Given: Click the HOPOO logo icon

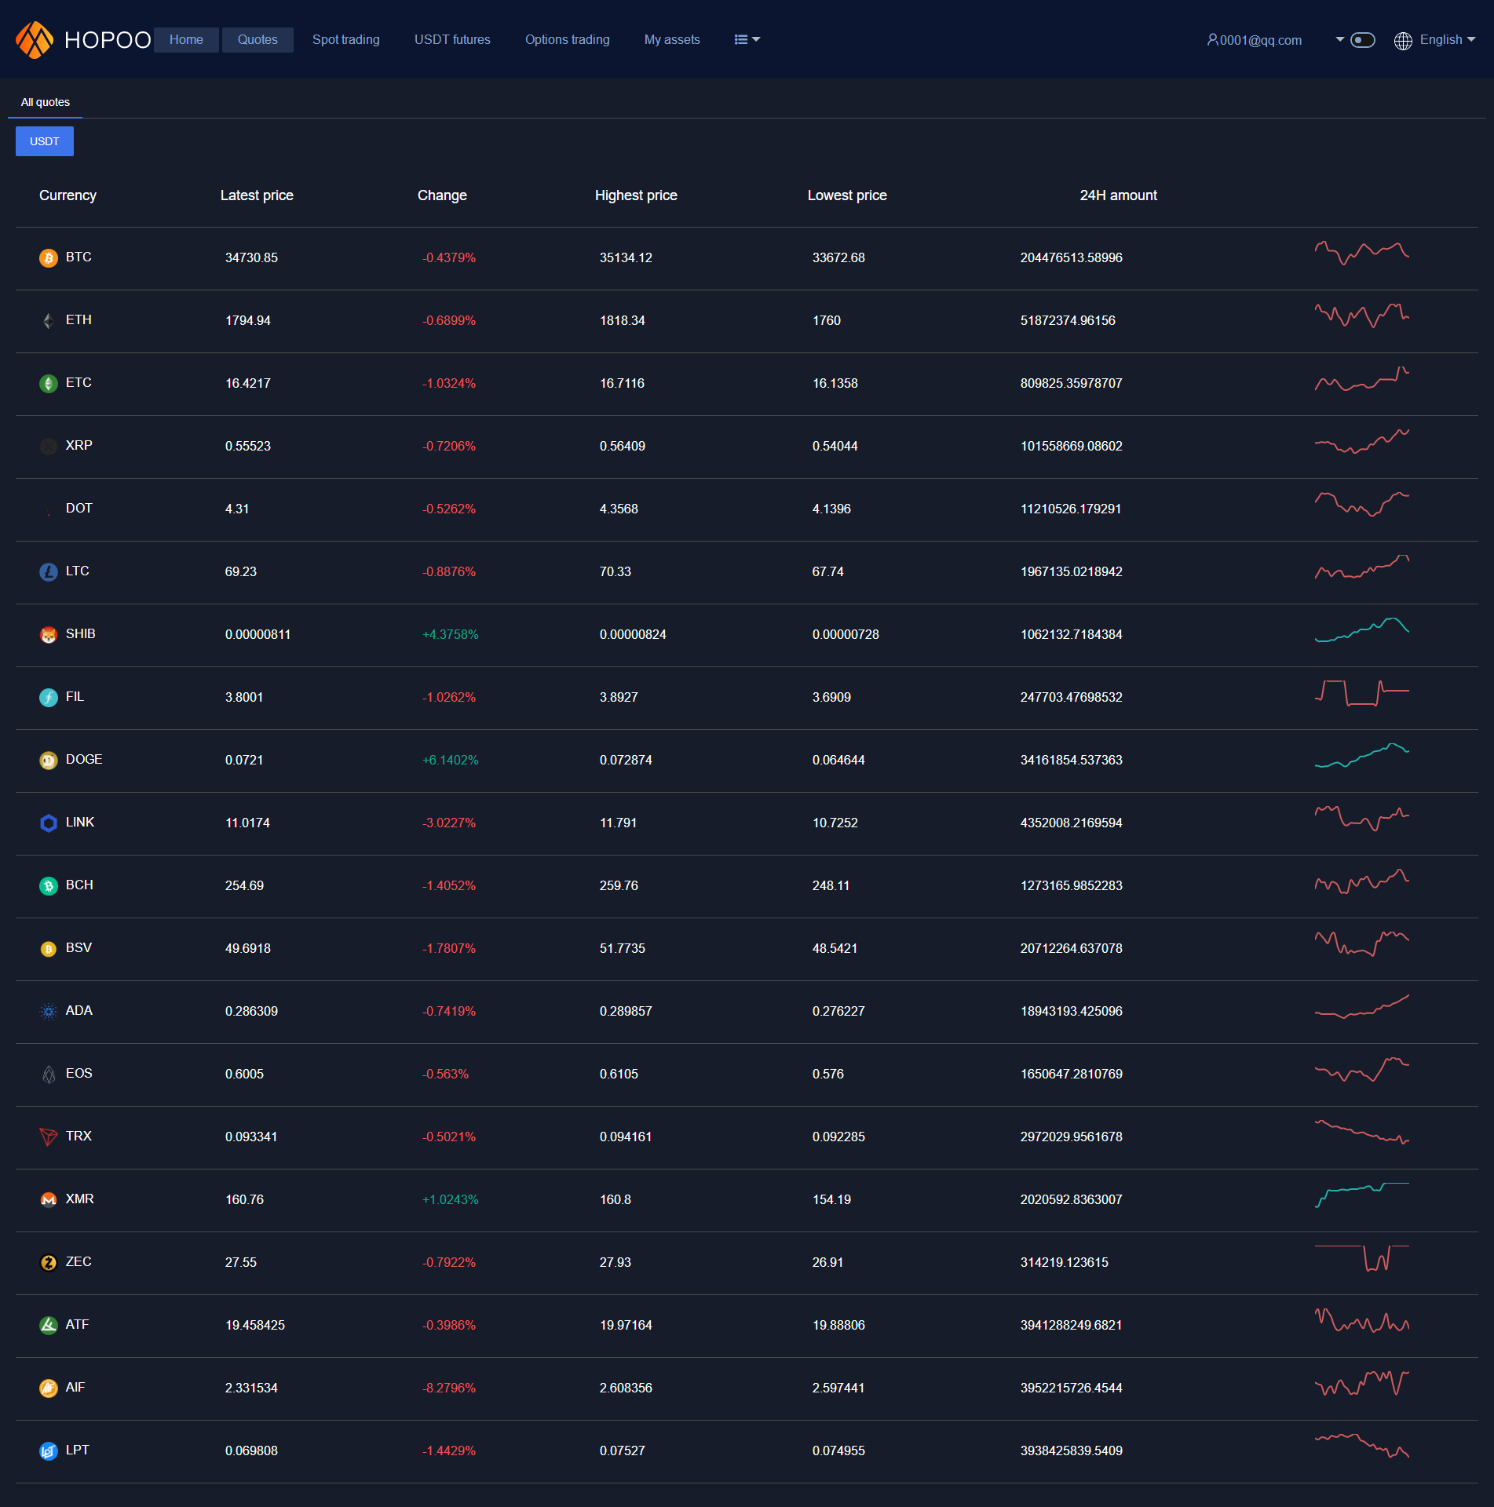Looking at the screenshot, I should pos(35,40).
